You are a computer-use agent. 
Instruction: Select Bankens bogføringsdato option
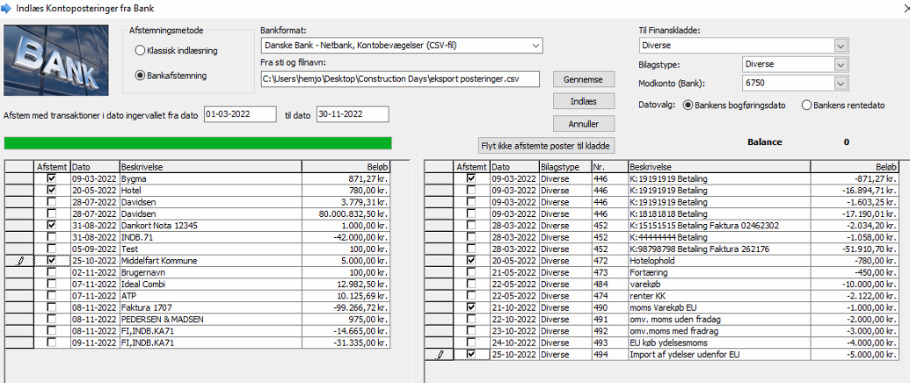[x=688, y=105]
